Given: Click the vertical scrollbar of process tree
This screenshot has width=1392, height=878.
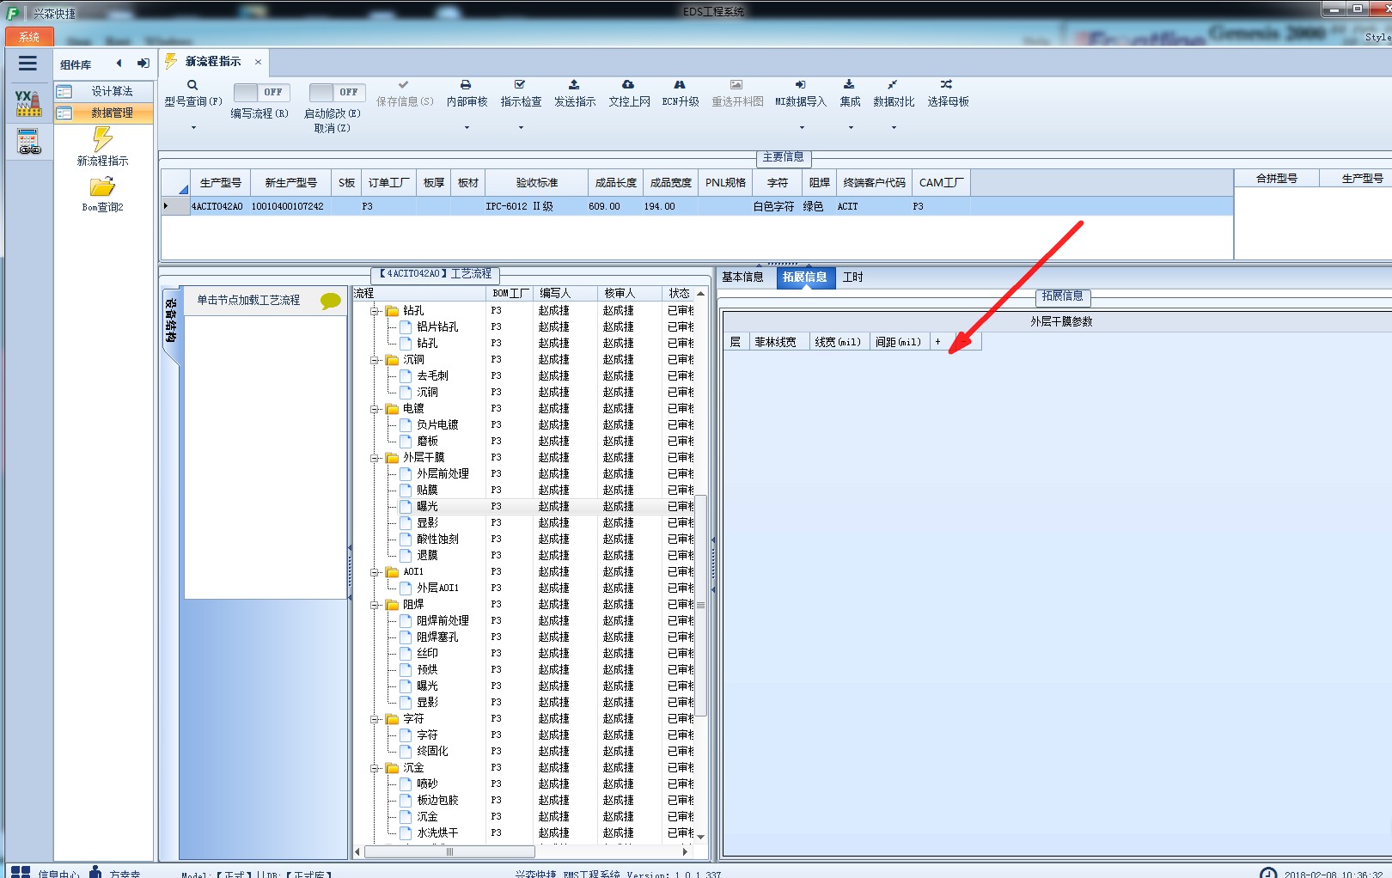Looking at the screenshot, I should [701, 605].
